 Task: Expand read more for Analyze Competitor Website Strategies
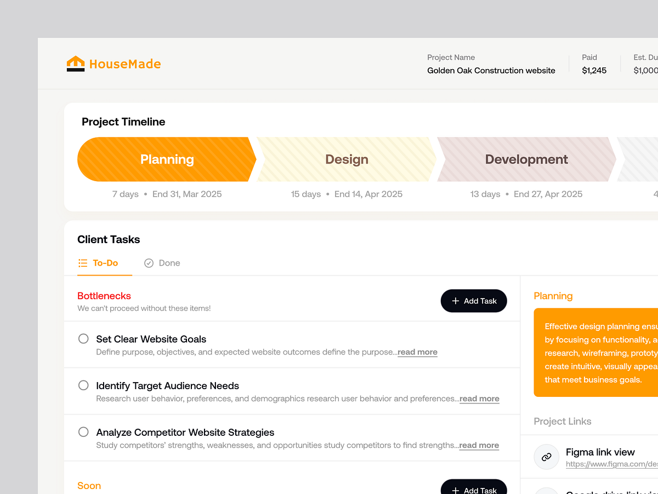tap(479, 445)
